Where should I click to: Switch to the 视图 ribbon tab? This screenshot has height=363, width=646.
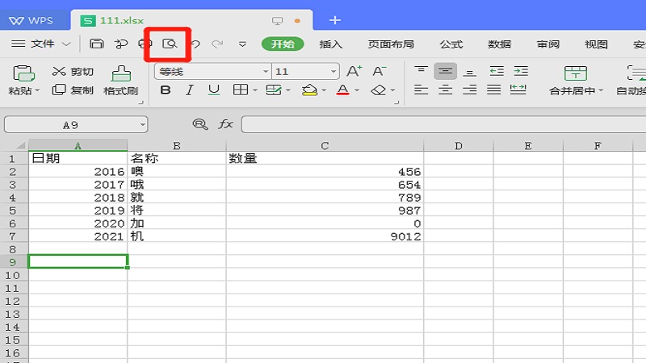pos(596,44)
